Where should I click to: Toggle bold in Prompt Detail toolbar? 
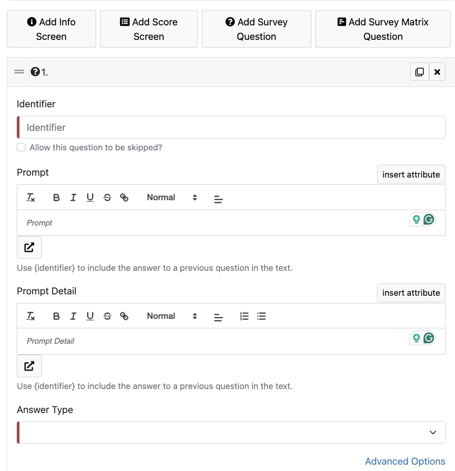tap(56, 316)
